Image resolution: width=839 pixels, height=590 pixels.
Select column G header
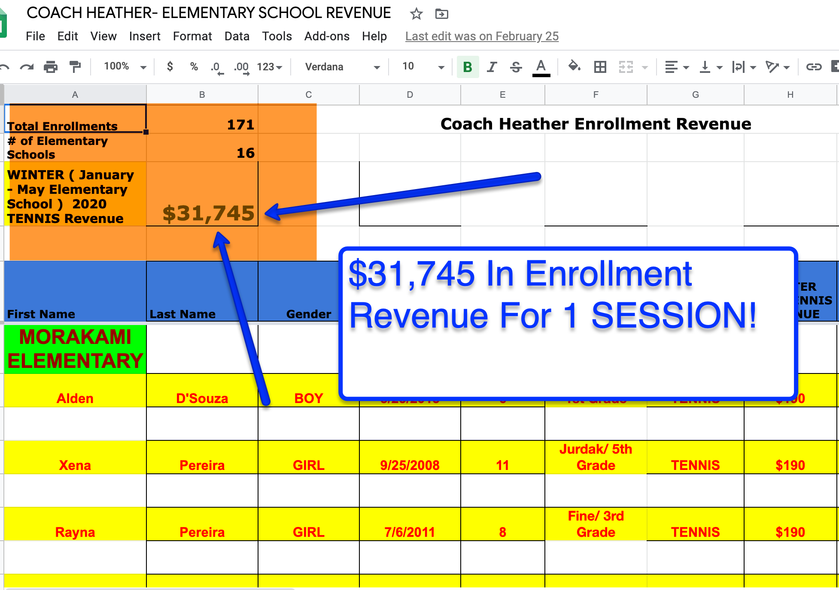(696, 95)
